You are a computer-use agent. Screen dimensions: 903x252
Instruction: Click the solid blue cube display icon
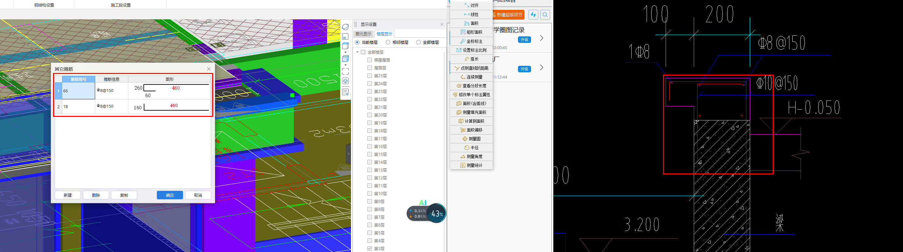point(345,59)
